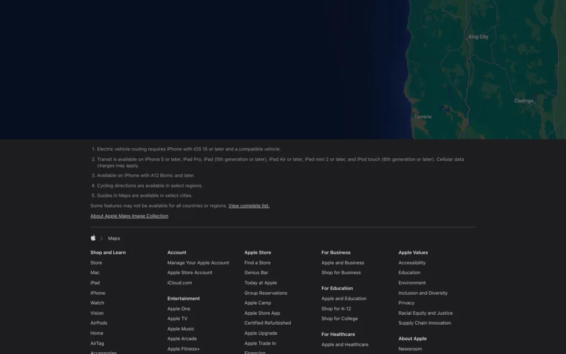Go to the Certified Refurbished page
This screenshot has height=354, width=566.
268,323
